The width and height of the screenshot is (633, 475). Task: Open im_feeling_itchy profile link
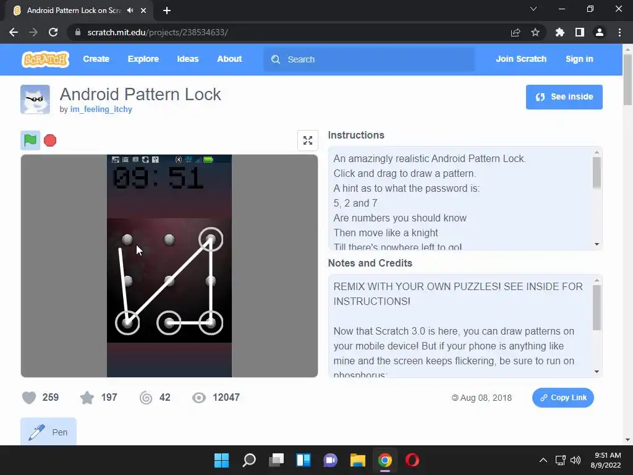tap(101, 109)
